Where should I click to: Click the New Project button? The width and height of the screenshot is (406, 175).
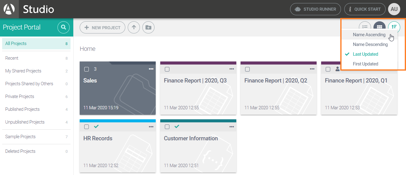tap(102, 27)
